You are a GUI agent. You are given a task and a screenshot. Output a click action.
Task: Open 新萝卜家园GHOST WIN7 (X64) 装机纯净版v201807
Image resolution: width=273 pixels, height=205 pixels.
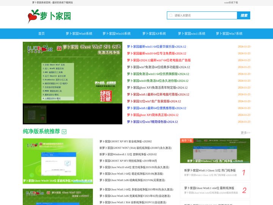point(135,148)
